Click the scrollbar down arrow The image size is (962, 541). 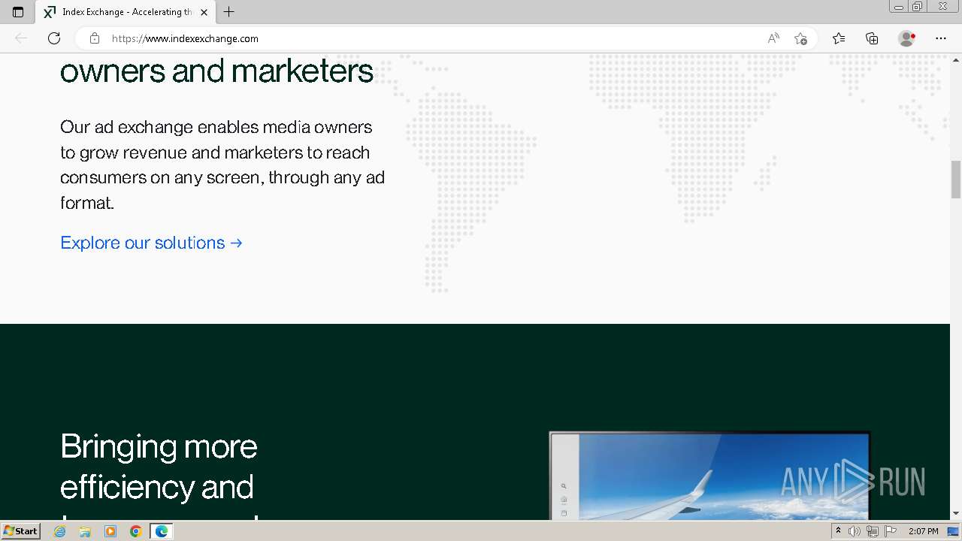tap(956, 514)
